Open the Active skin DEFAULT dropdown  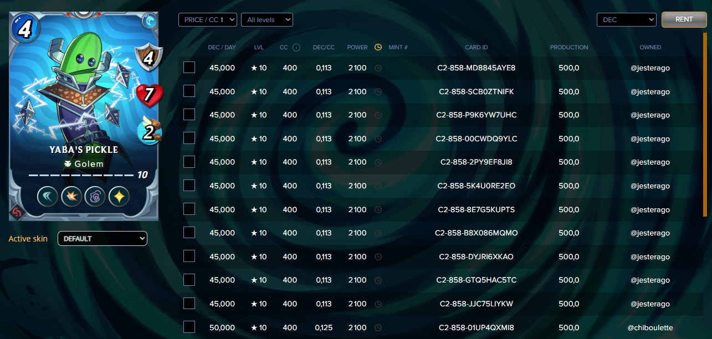(x=103, y=239)
